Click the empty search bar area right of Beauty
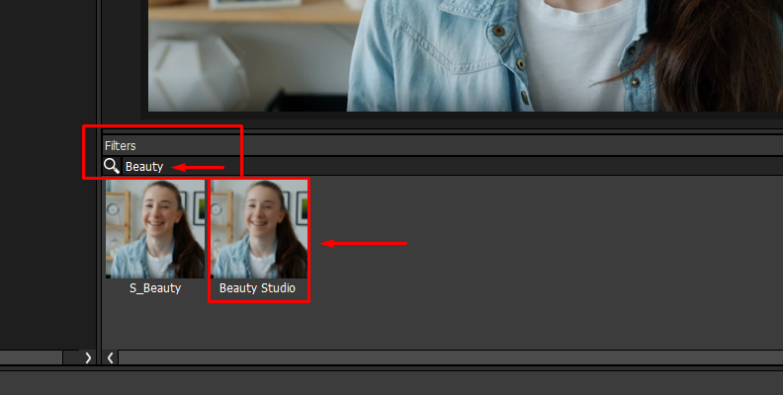Viewport: 783px width, 395px height. pos(494,167)
